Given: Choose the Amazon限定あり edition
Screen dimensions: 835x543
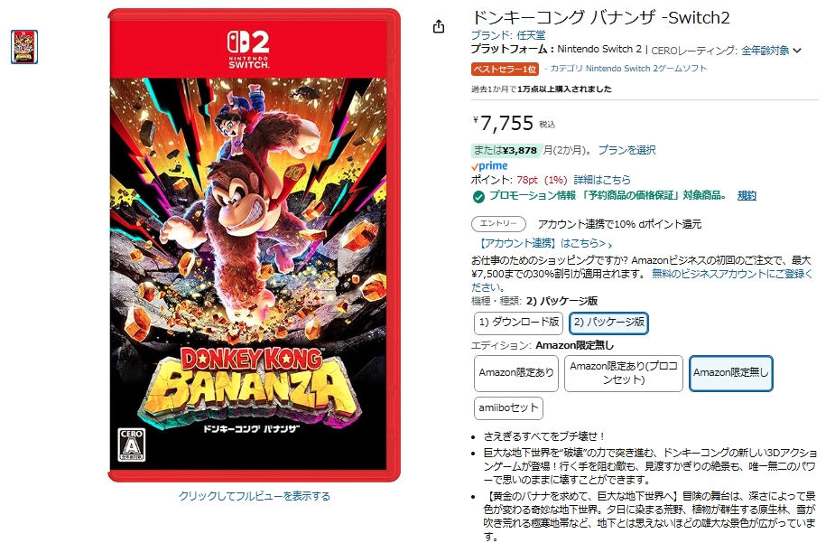Looking at the screenshot, I should coord(516,373).
